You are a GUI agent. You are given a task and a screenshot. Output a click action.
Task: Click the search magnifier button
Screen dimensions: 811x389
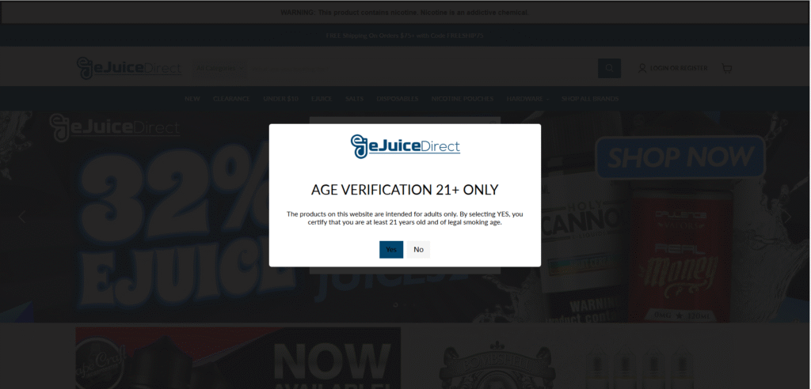[x=609, y=68]
